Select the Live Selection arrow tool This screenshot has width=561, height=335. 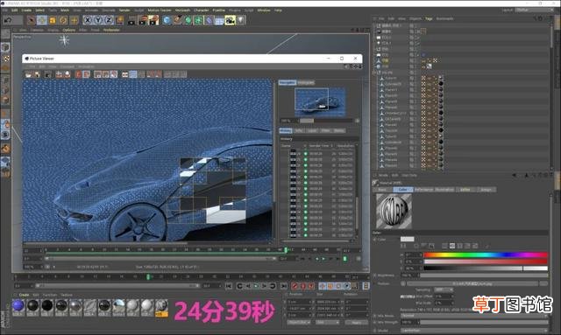pyautogui.click(x=32, y=20)
